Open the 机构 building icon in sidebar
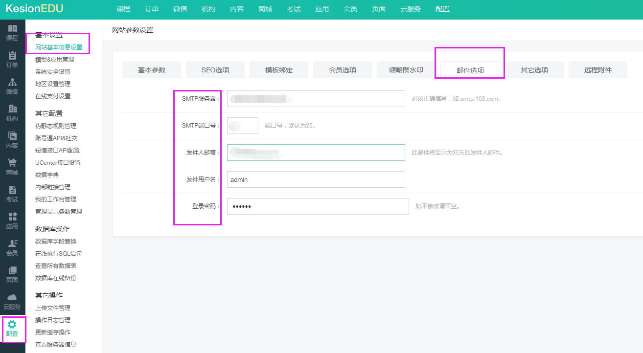This screenshot has width=643, height=353. point(13,110)
